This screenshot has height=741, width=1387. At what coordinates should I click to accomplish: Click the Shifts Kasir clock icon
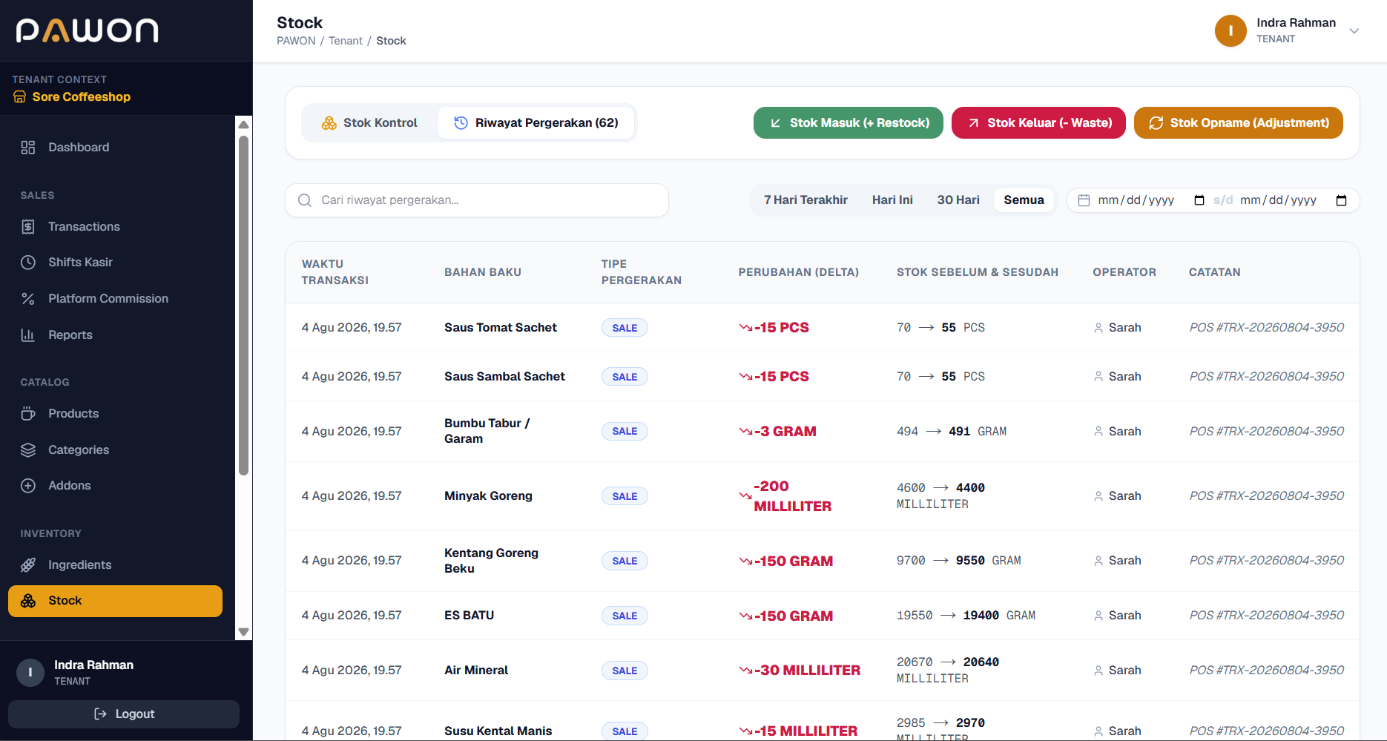click(28, 263)
